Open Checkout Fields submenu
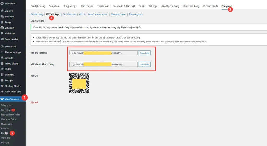Viewport: 267px width, 146px height. click(9, 119)
